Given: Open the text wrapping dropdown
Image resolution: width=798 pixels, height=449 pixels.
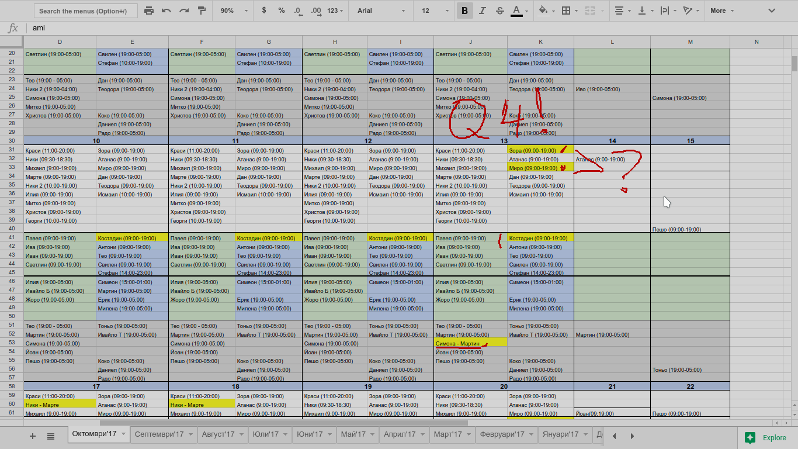Looking at the screenshot, I should [667, 11].
